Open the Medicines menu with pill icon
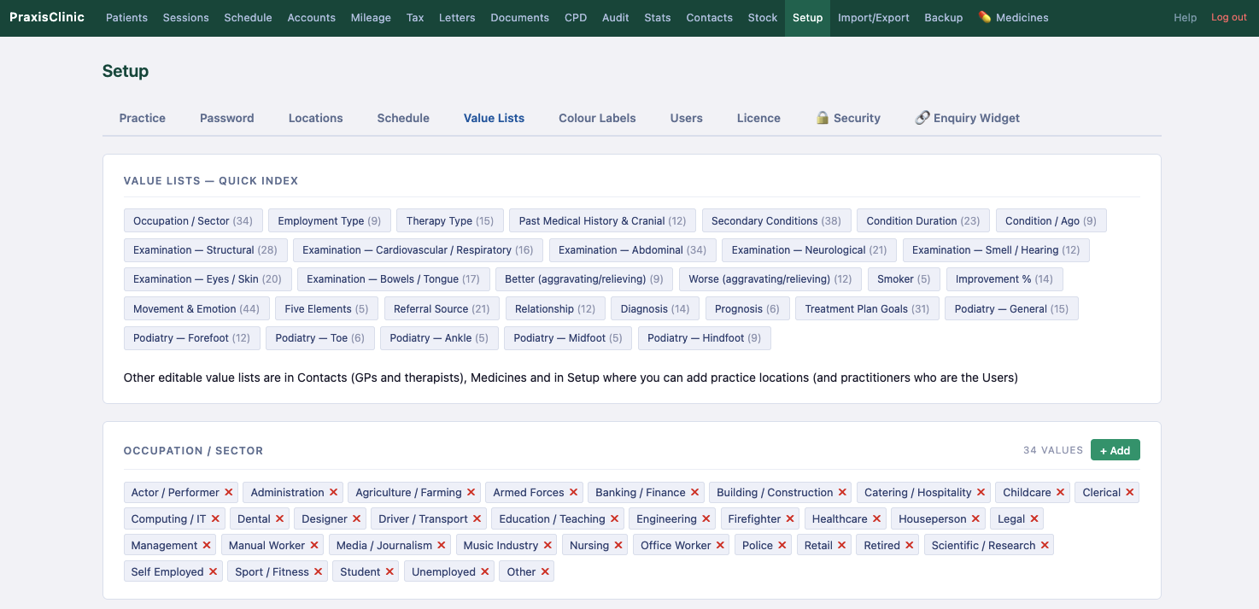The height and width of the screenshot is (609, 1259). 1013,17
